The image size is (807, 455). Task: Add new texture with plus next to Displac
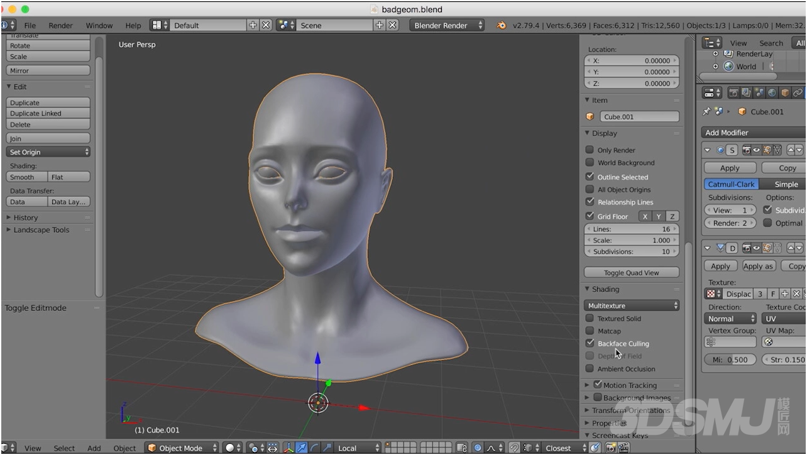click(784, 293)
